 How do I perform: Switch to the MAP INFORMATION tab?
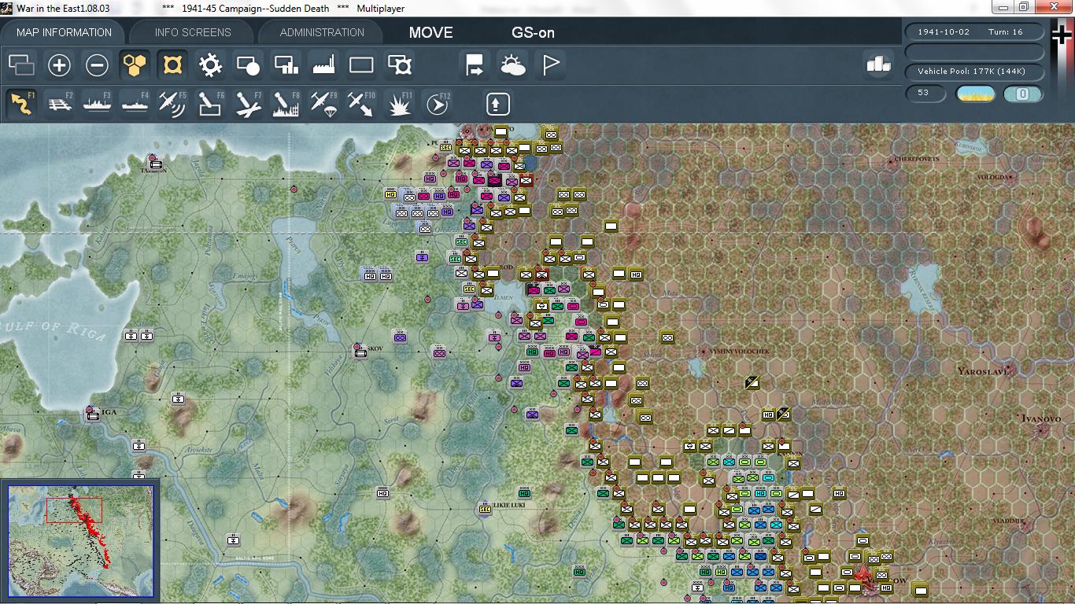click(x=65, y=32)
